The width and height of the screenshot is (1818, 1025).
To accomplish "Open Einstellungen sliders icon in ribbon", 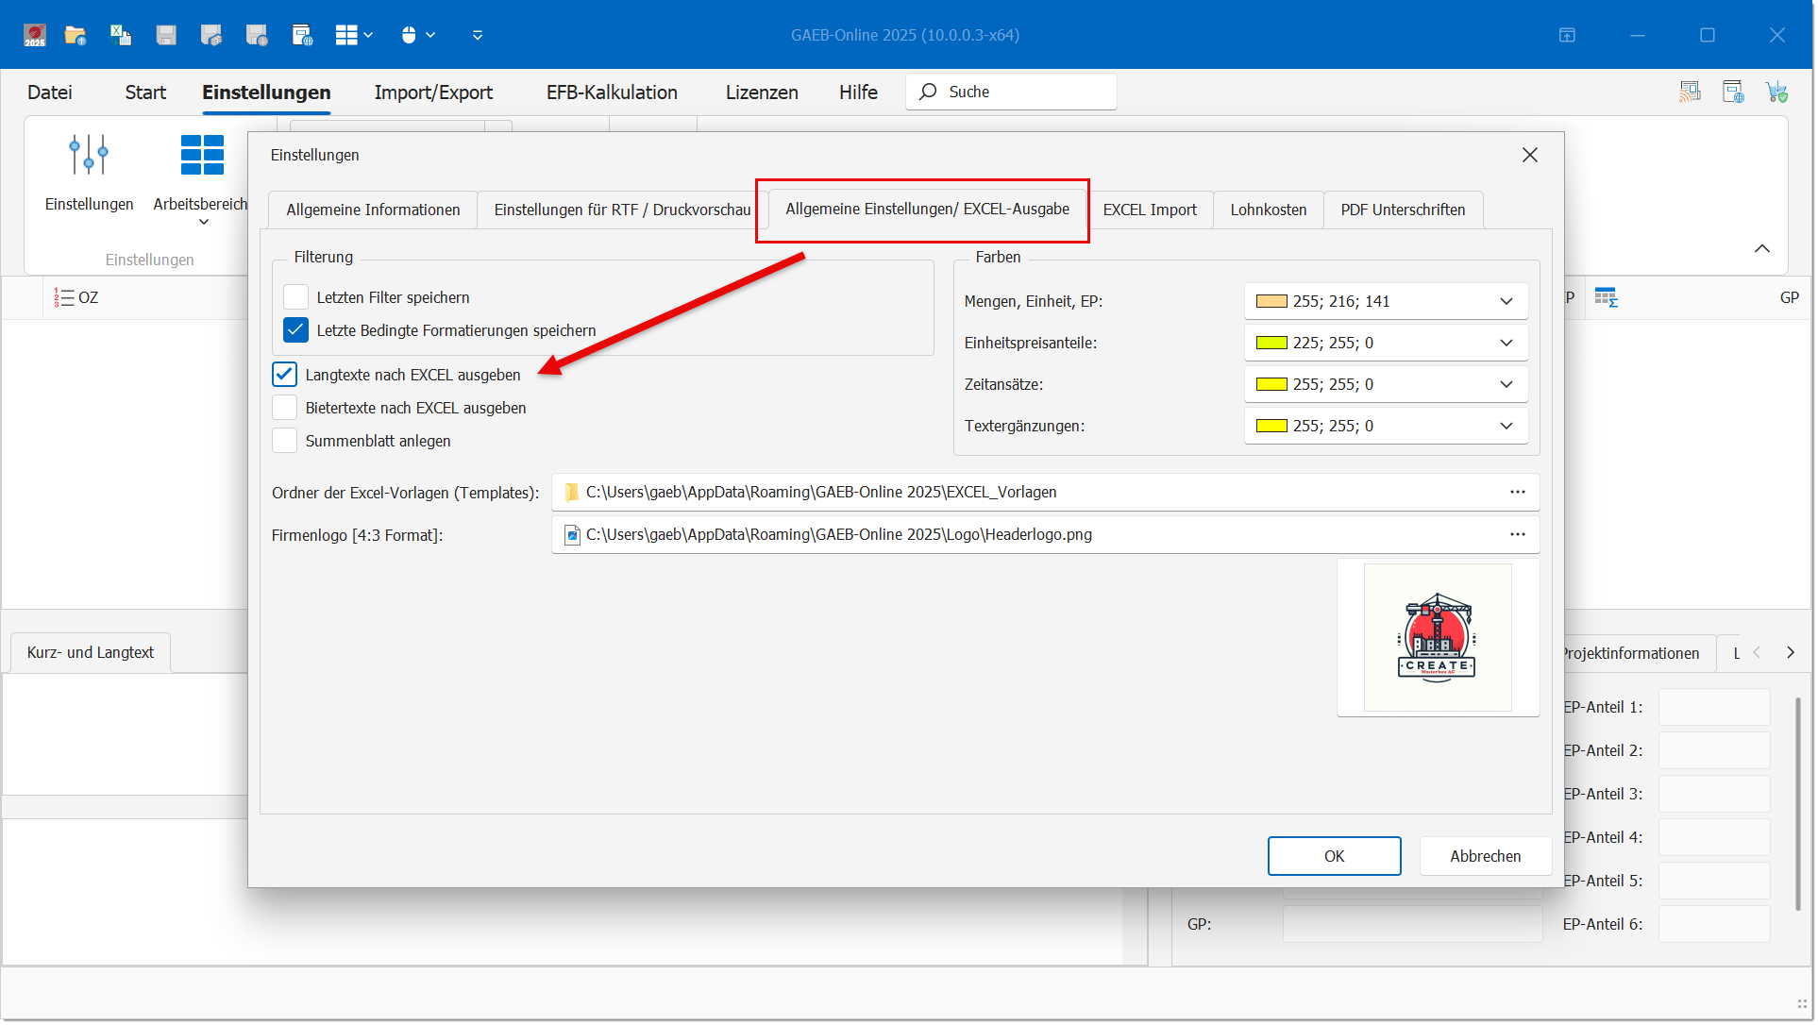I will pos(89,155).
